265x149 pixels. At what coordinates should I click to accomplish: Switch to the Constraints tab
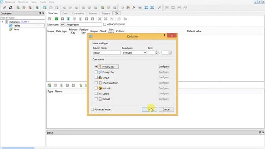coord(78,13)
